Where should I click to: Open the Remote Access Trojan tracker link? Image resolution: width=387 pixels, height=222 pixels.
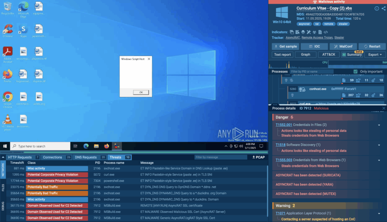pos(317,38)
